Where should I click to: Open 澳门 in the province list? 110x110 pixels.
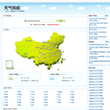[x=33, y=105]
